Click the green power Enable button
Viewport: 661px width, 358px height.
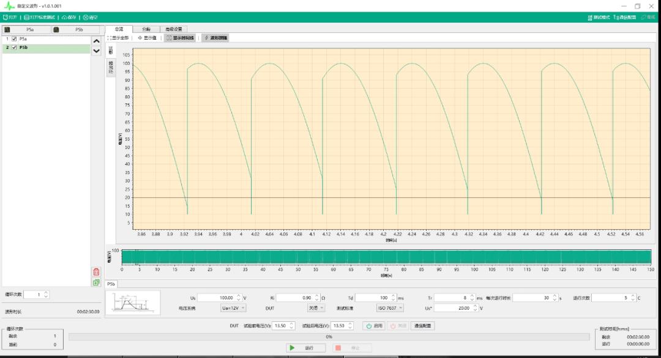(373, 326)
